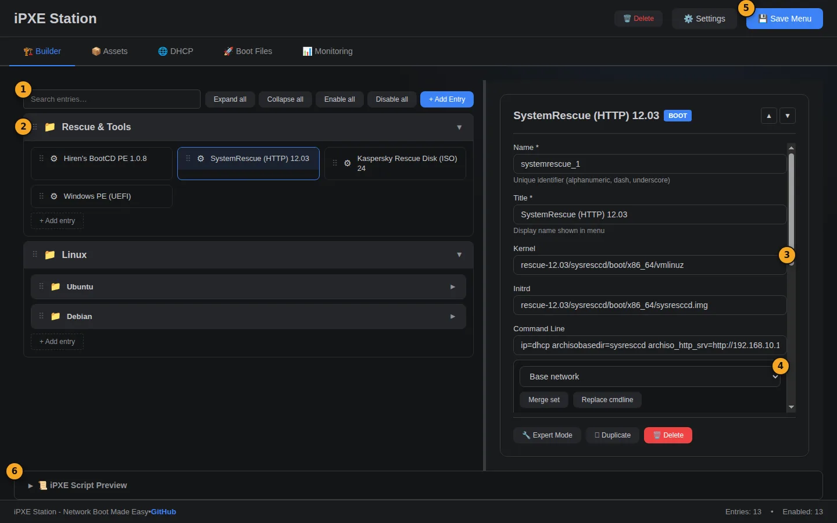Open the Base network dropdown
This screenshot has height=523, width=837.
[650, 377]
